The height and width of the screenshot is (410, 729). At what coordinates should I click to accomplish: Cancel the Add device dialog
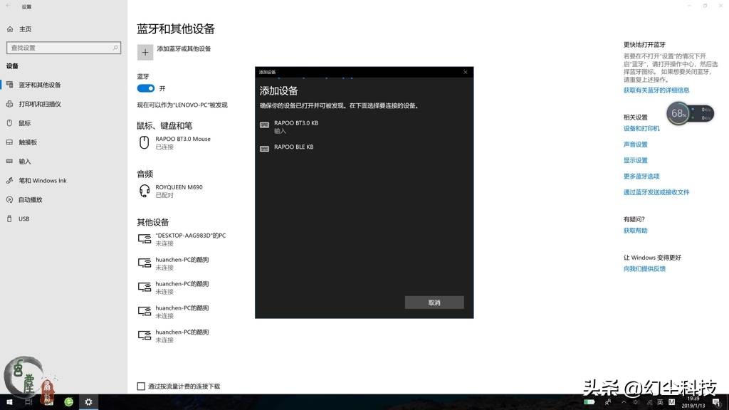point(434,302)
